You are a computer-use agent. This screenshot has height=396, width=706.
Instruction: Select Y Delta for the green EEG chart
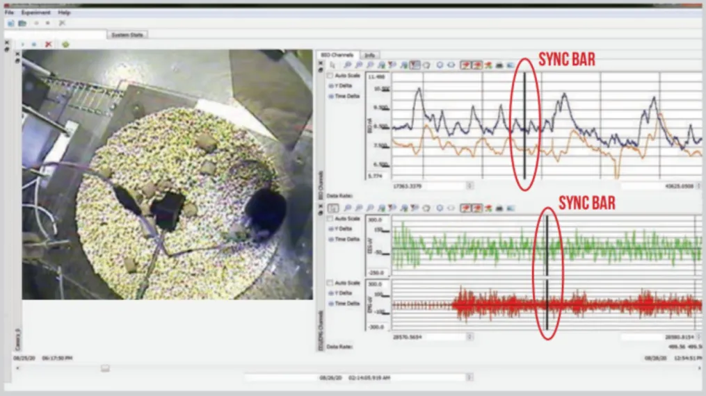tap(331, 229)
